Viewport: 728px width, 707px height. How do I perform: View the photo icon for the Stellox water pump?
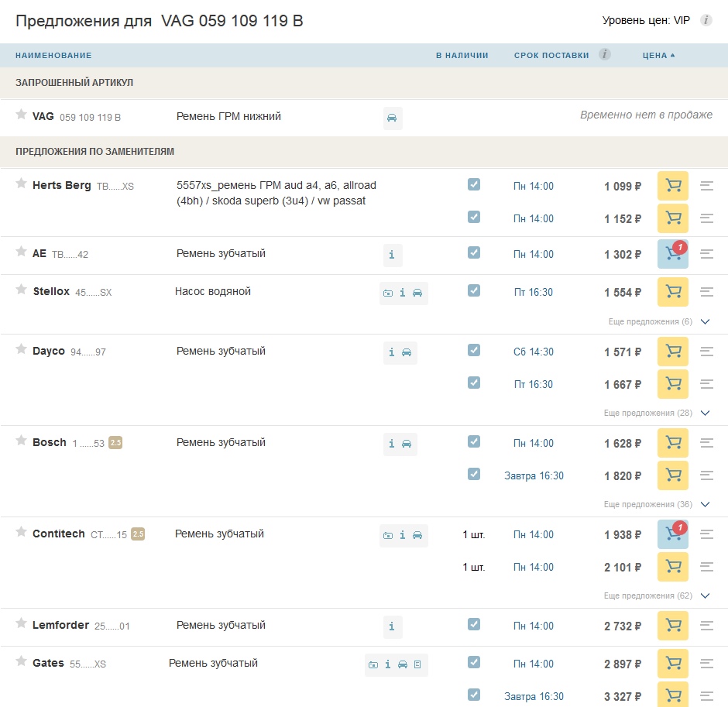click(x=388, y=293)
